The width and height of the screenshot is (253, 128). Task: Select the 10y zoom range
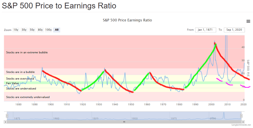pyautogui.click(x=16, y=30)
